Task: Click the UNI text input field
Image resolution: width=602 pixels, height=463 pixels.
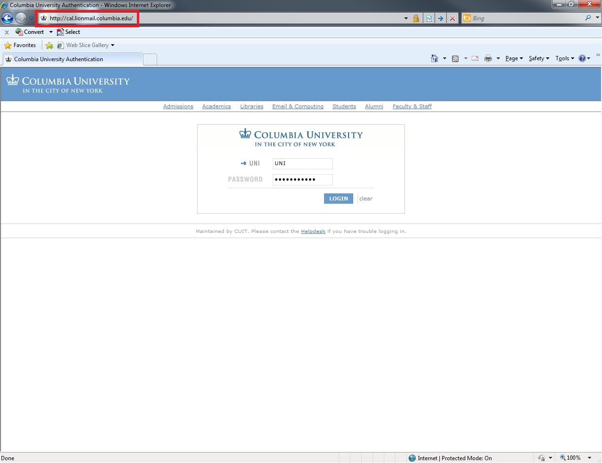Action: (x=303, y=163)
